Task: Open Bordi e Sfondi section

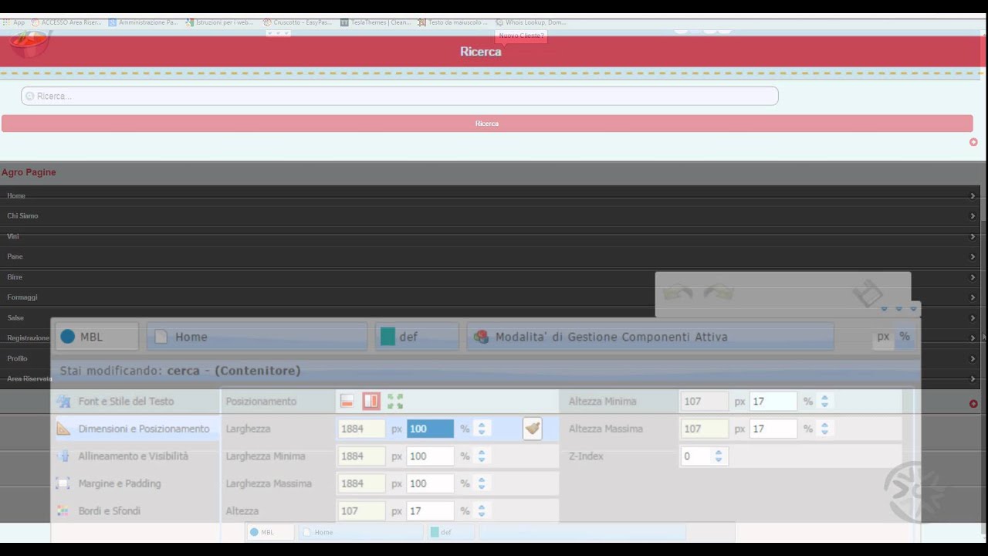Action: pyautogui.click(x=137, y=511)
